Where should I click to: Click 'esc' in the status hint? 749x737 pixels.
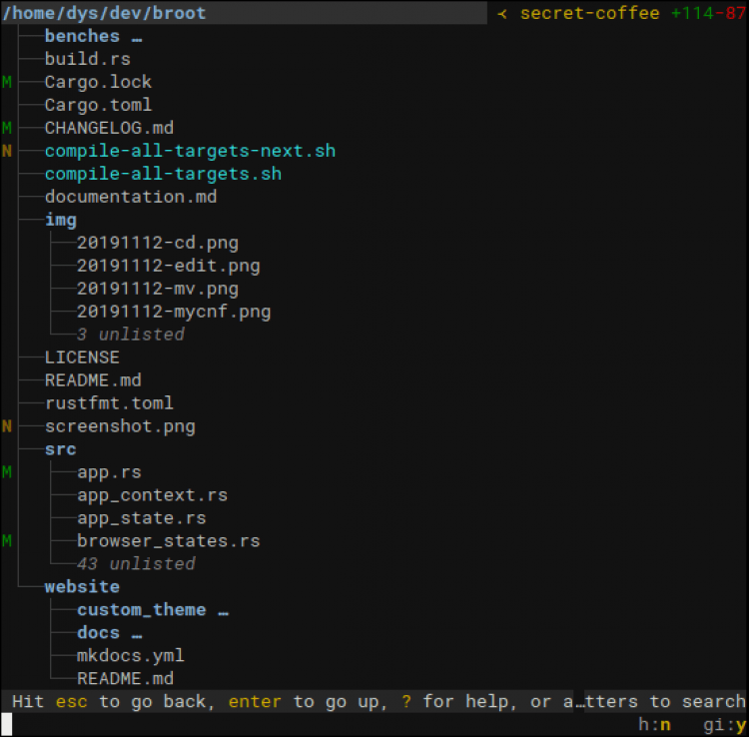point(72,702)
